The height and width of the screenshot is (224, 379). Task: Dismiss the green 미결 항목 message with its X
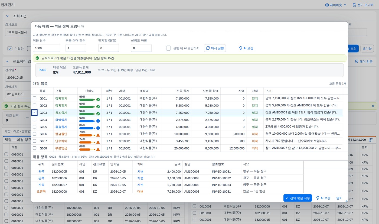pos(373,106)
